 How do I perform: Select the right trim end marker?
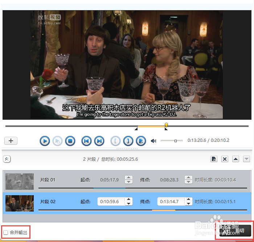pyautogui.click(x=166, y=129)
